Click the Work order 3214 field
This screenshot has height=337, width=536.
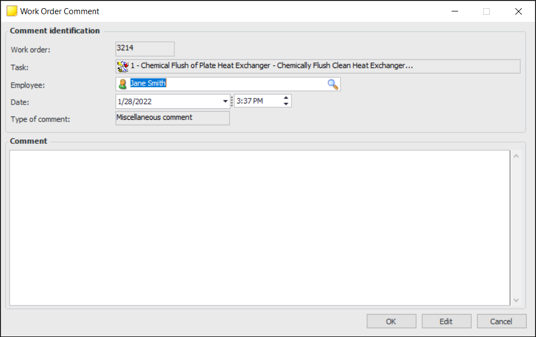(x=145, y=49)
